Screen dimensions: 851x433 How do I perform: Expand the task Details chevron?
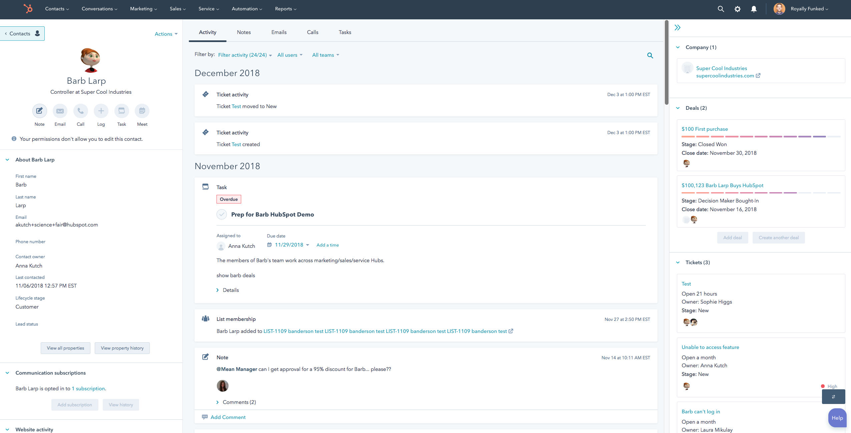click(218, 290)
